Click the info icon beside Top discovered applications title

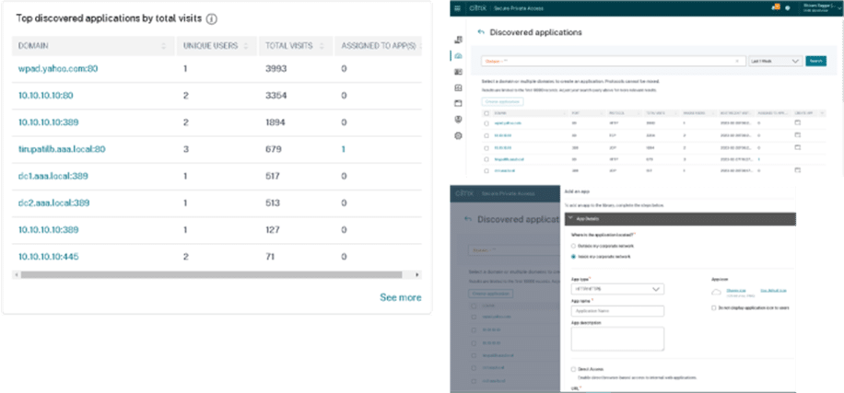click(x=212, y=18)
